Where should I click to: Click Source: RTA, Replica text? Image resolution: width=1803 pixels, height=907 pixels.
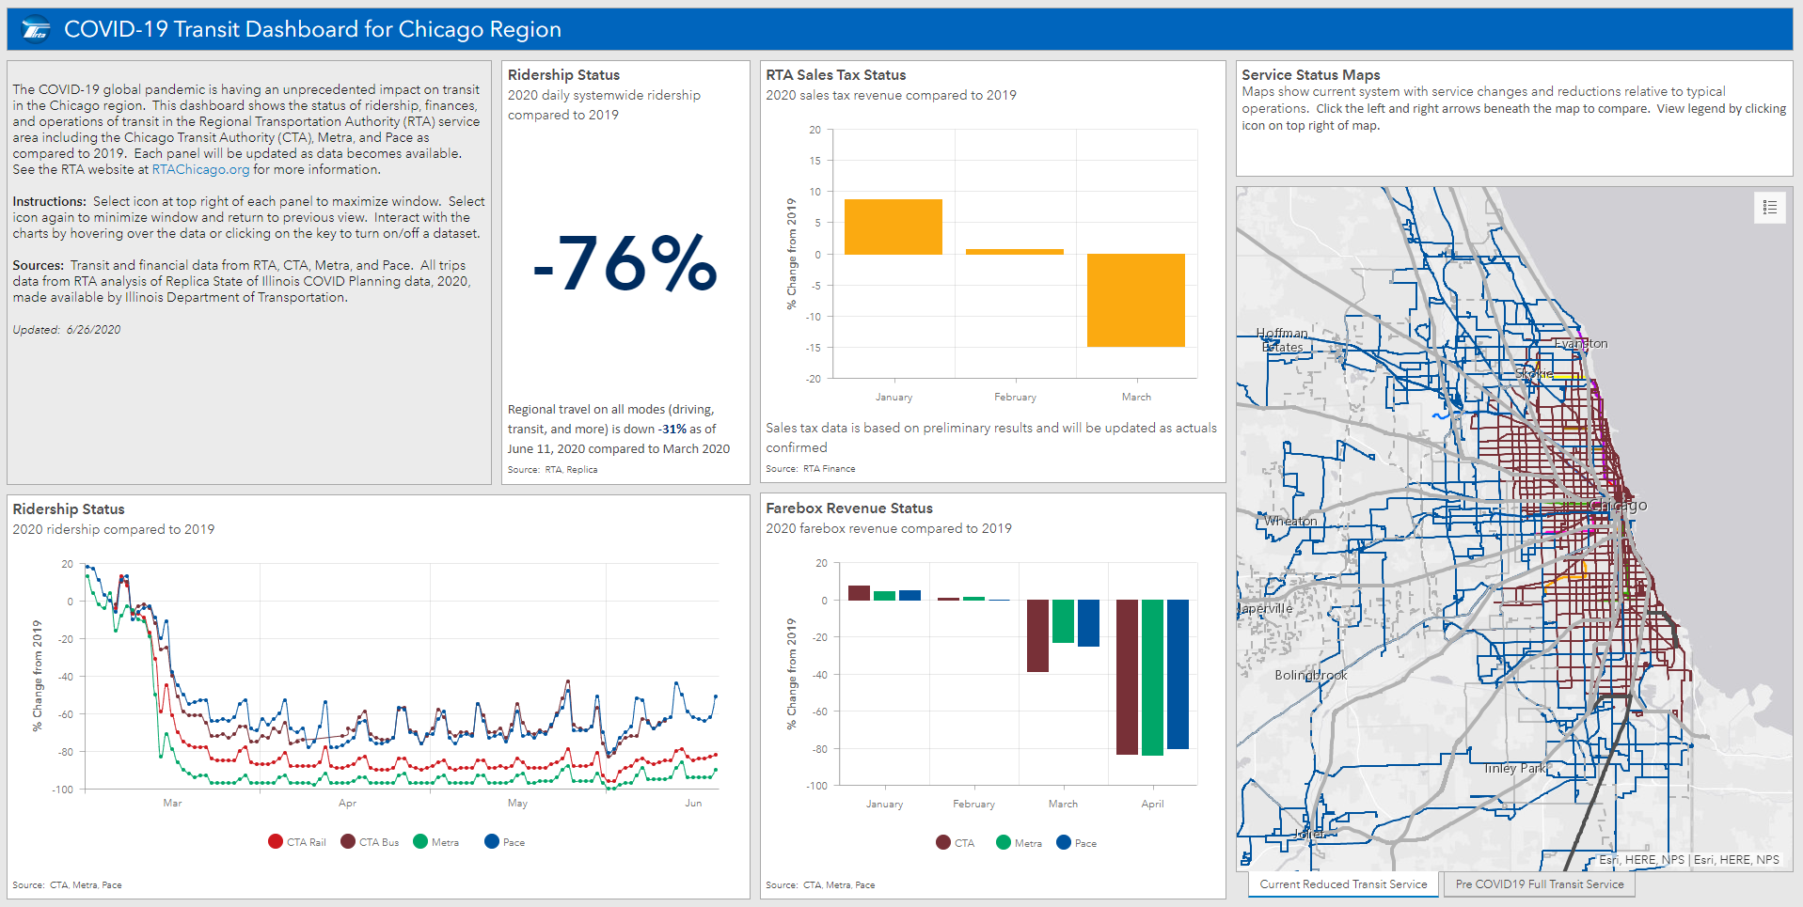(x=552, y=470)
